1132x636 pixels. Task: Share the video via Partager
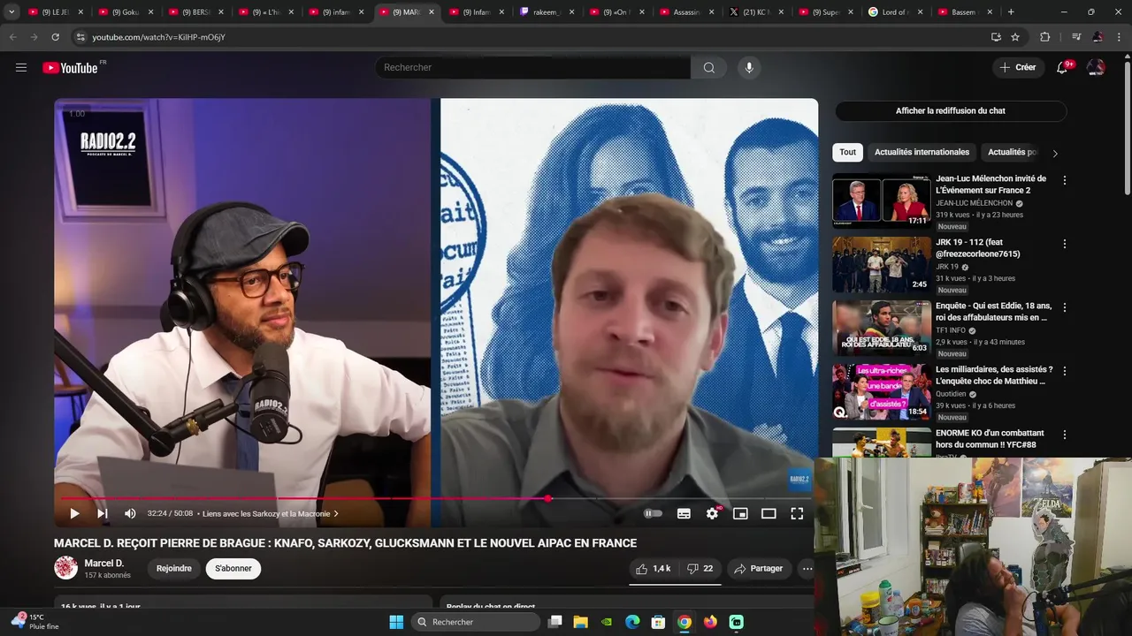coord(758,569)
